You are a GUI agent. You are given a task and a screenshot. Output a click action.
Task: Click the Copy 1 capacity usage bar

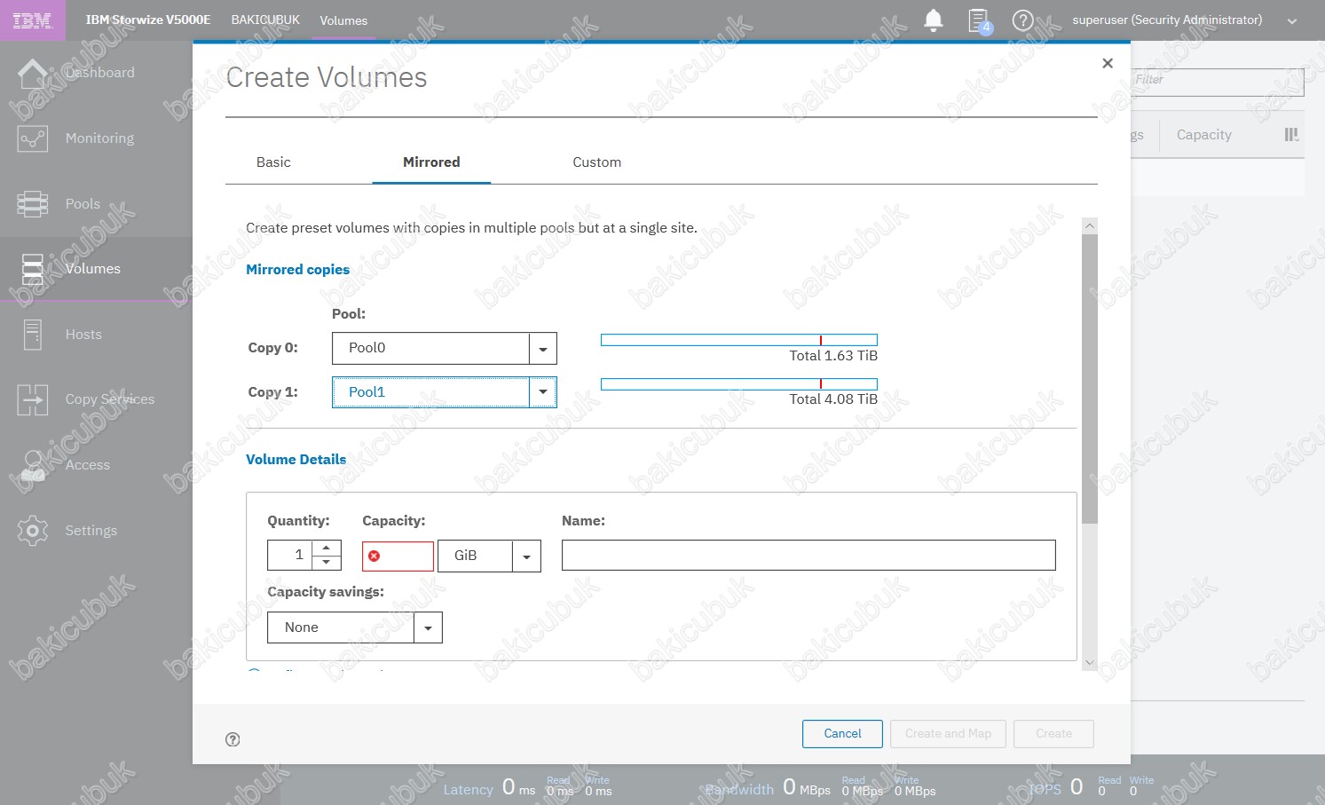(x=739, y=384)
